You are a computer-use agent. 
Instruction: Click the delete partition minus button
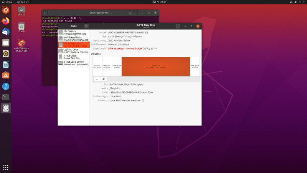click(x=97, y=79)
